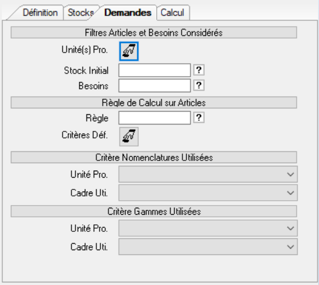Open the Calcul tab
The height and width of the screenshot is (285, 319).
tap(173, 13)
